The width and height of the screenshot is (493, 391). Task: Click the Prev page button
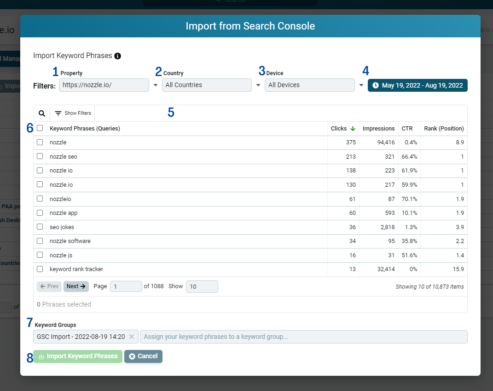(x=49, y=286)
